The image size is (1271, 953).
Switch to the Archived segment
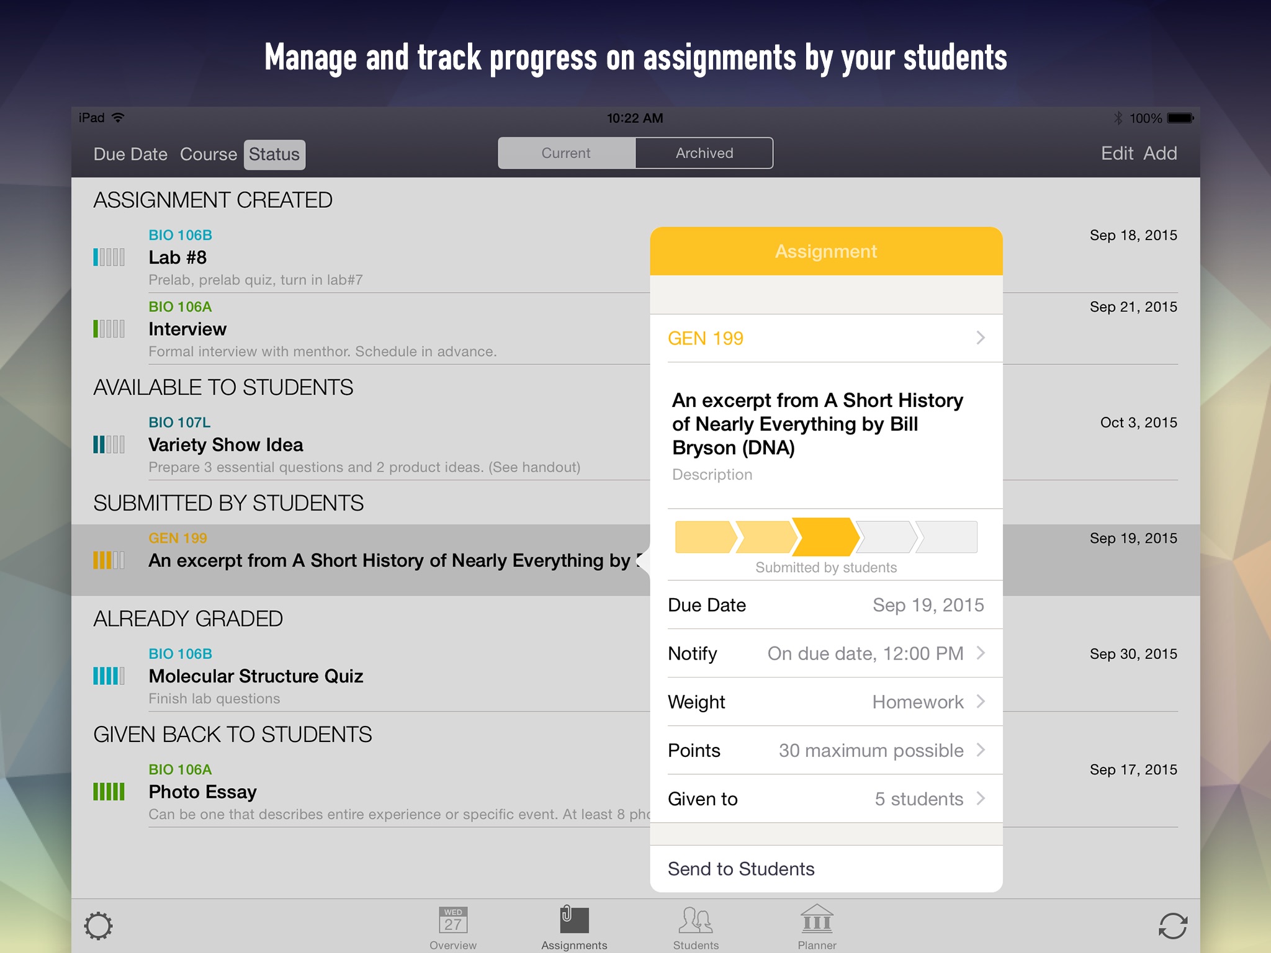pyautogui.click(x=704, y=153)
